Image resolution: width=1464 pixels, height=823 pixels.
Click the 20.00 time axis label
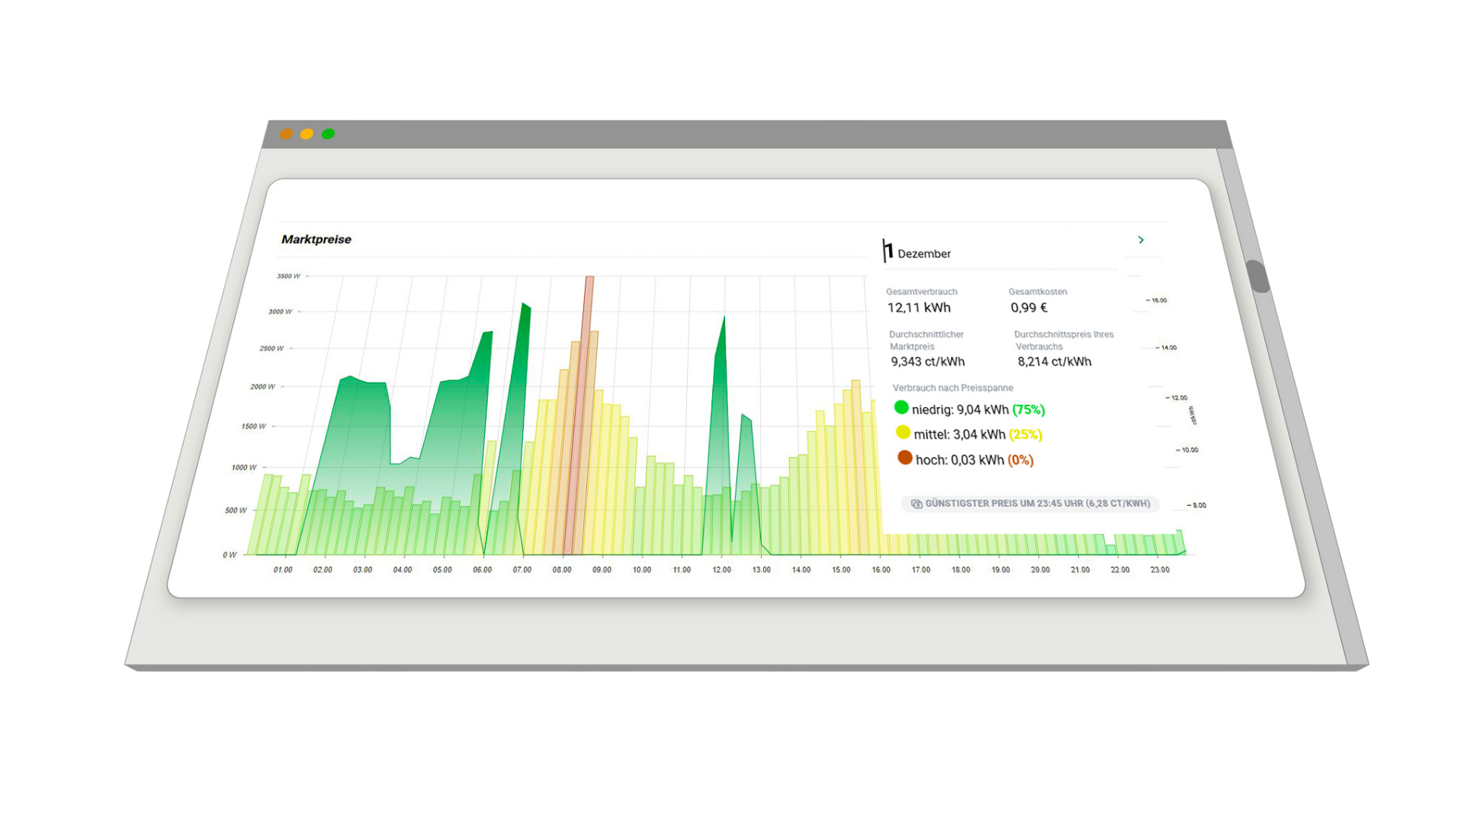(x=1040, y=570)
